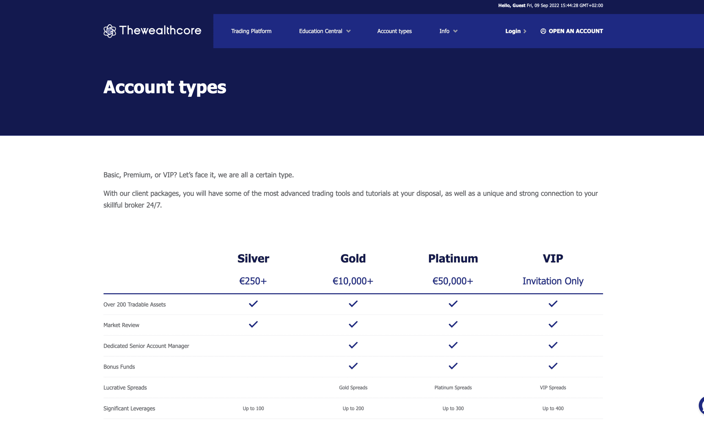The width and height of the screenshot is (704, 425).
Task: Click Silver checkmark for Over 200 Tradable Assets
Action: click(253, 304)
